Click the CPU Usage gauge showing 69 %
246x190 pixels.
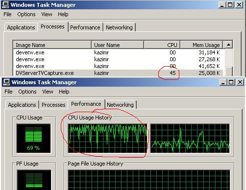point(34,139)
